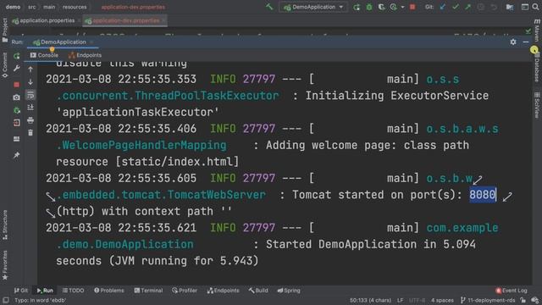Open Run panel settings gear

[513, 42]
